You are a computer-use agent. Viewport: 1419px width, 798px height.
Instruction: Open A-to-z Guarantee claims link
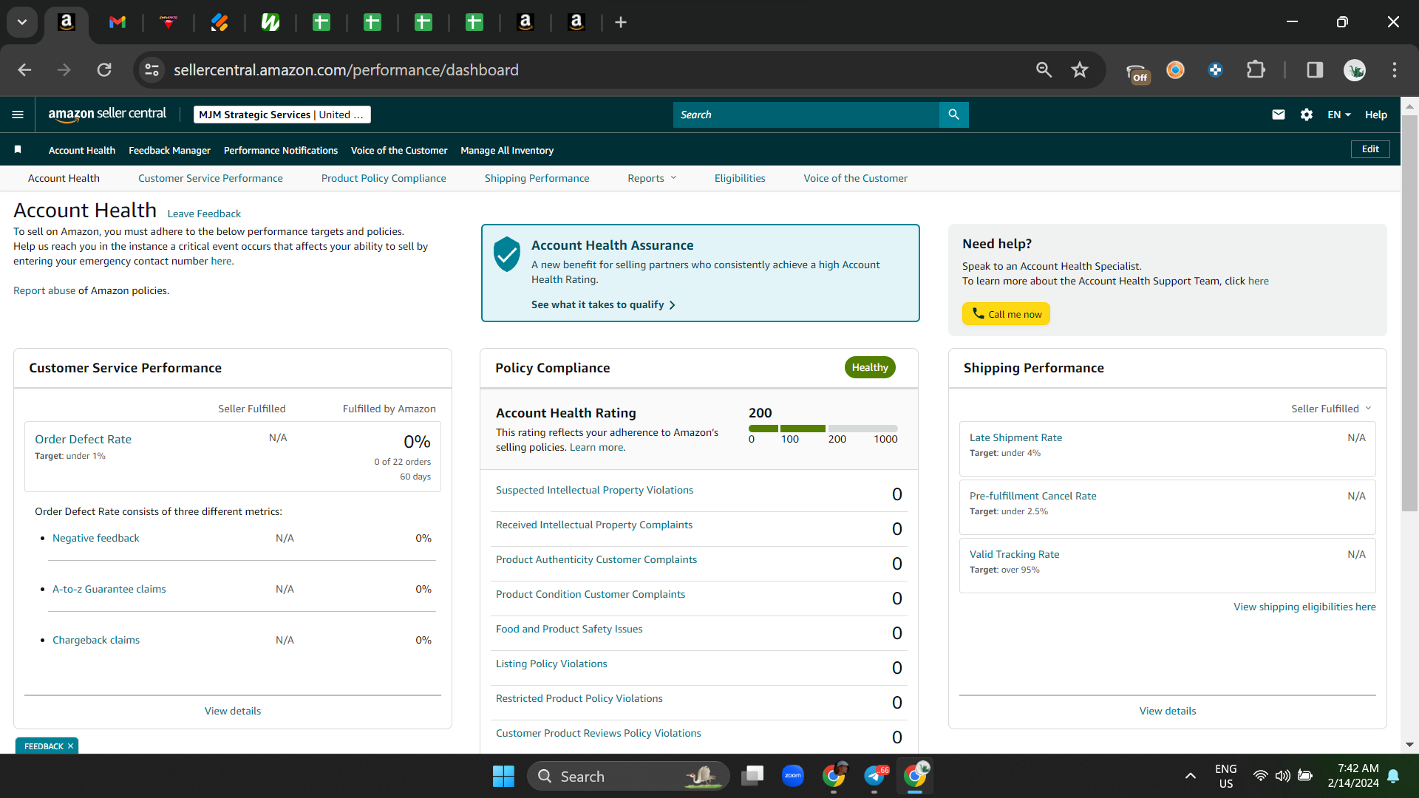click(x=109, y=589)
